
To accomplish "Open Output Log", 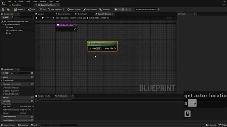I will click(x=23, y=125).
